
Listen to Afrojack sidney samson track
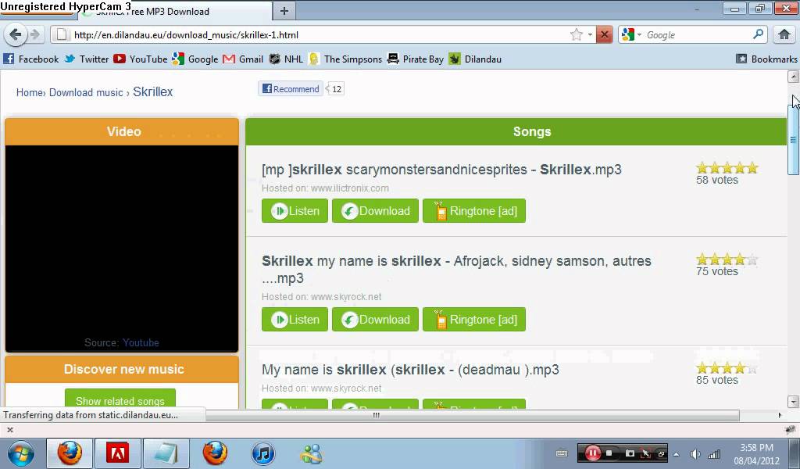point(295,320)
